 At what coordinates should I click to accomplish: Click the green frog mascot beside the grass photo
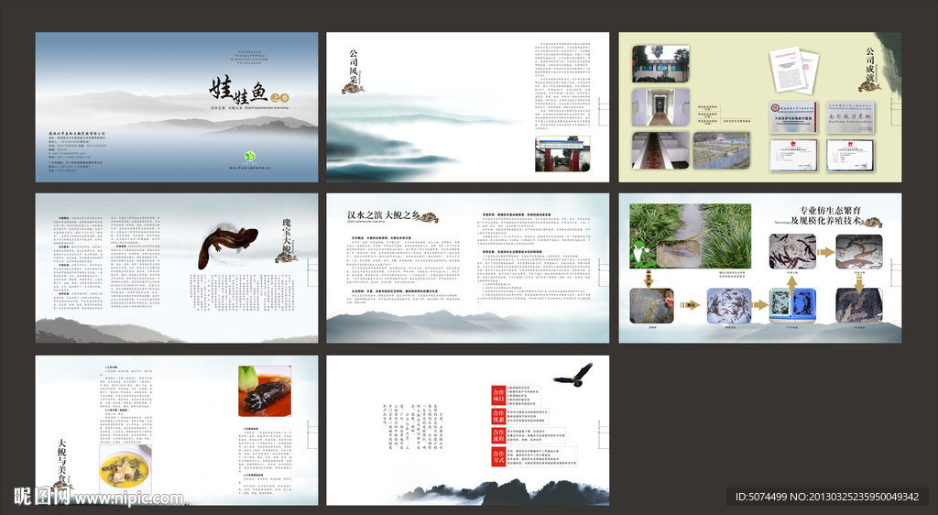pos(642,252)
